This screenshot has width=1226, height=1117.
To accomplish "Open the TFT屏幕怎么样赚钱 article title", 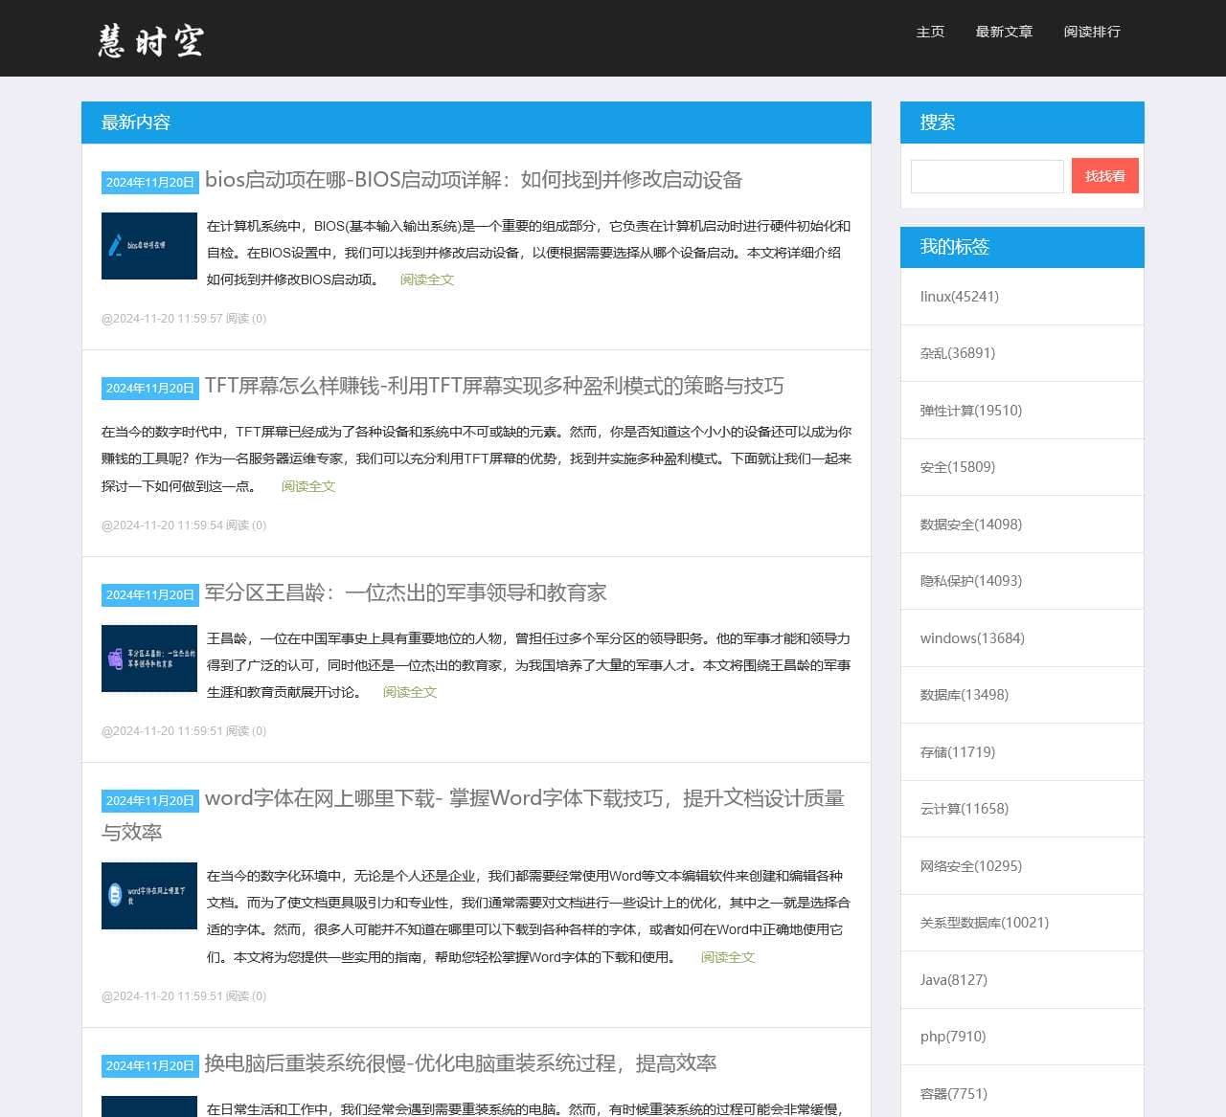I will 494,386.
